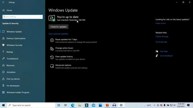193x108 pixels.
Task: Click the microphone tray icon
Action: (x=164, y=105)
